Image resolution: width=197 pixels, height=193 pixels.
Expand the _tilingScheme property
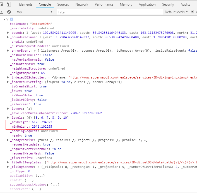pos(8,167)
